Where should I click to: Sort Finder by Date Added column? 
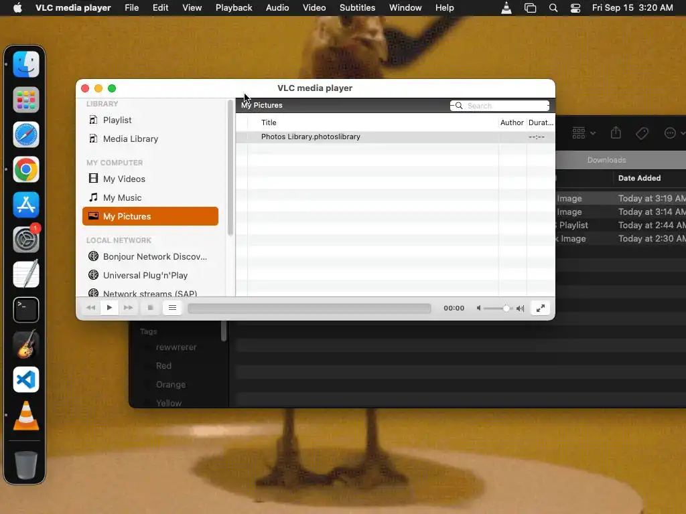pos(639,178)
